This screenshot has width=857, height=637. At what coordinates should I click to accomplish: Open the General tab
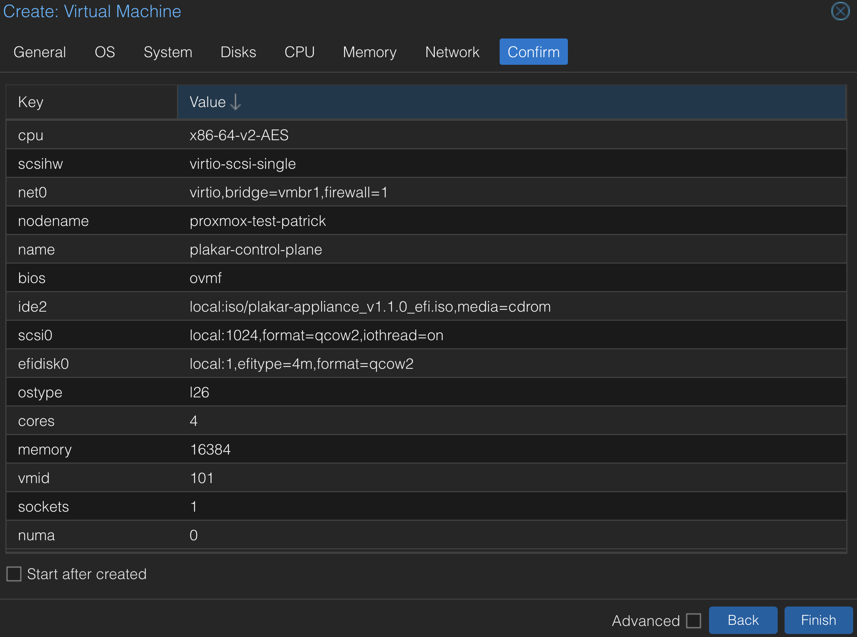tap(40, 52)
